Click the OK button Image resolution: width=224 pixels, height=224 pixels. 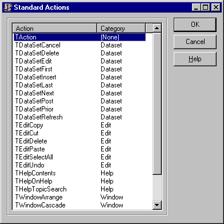pyautogui.click(x=195, y=25)
